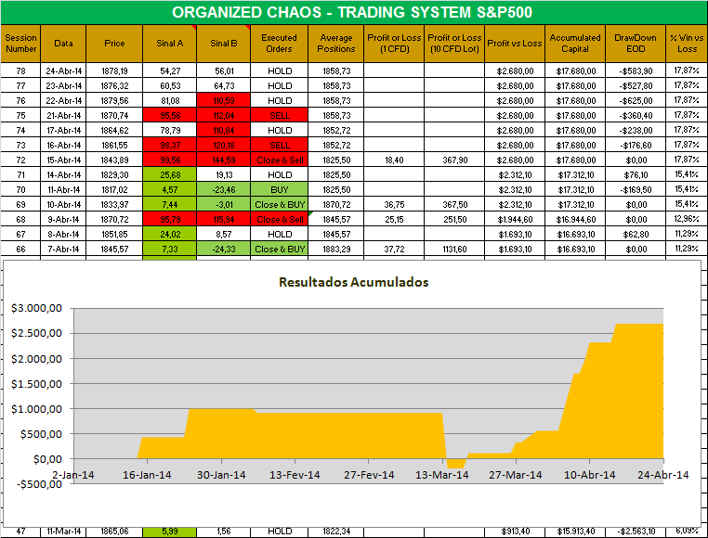Screen dimensions: 708x538
Task: Click the 'Close & BUY' cell in row 69
Action: (279, 205)
